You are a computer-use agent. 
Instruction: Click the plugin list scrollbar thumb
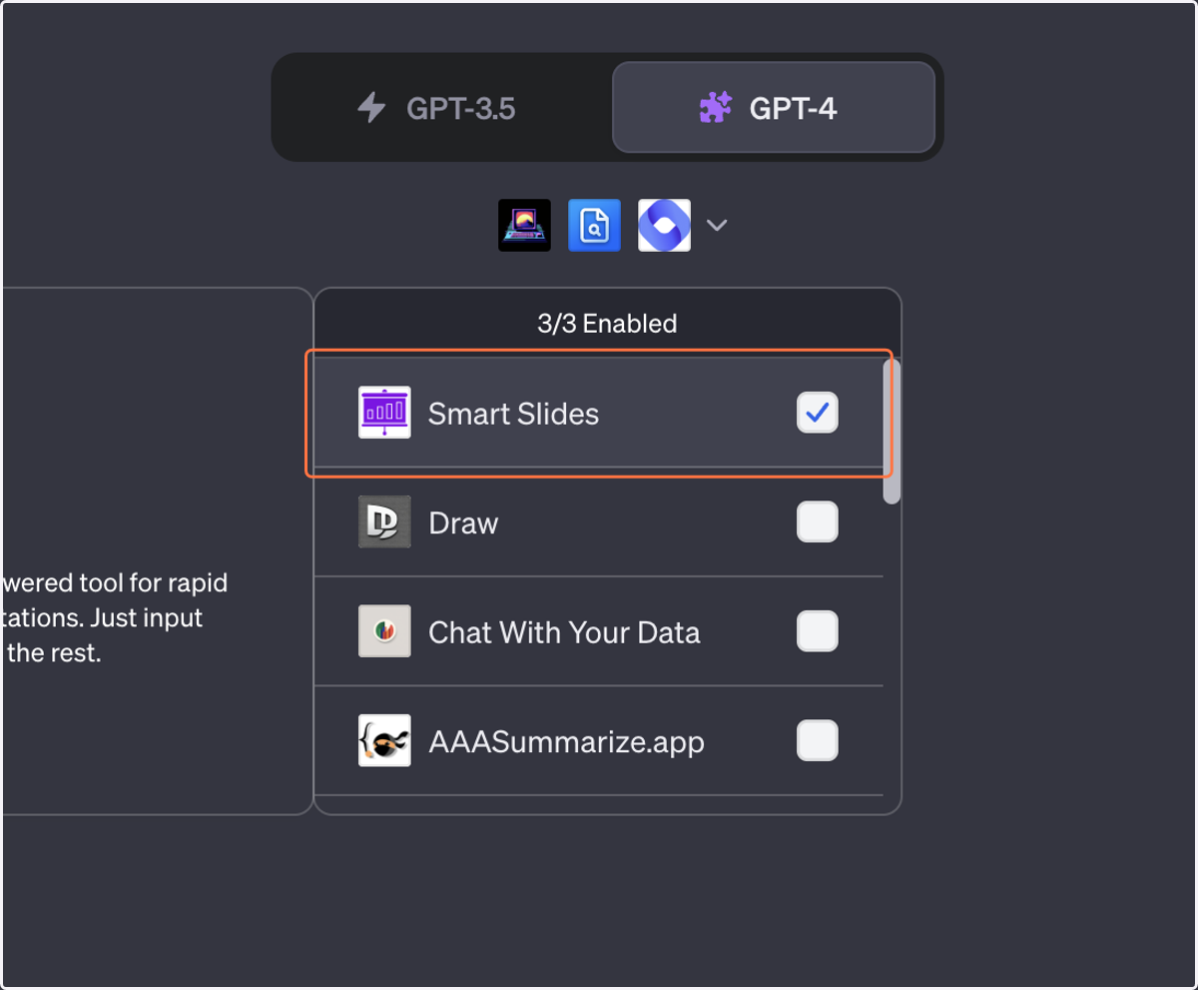click(893, 432)
